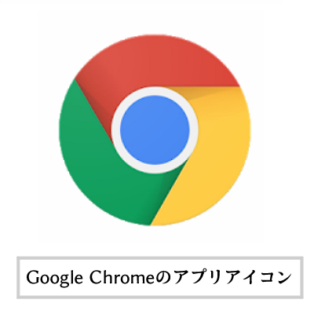Click the shadowed edge between red and yellow

204,90
